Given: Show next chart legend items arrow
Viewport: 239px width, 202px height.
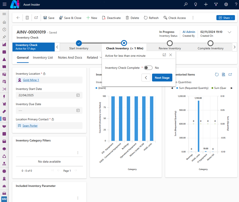Looking at the screenshot, I should pos(232,88).
